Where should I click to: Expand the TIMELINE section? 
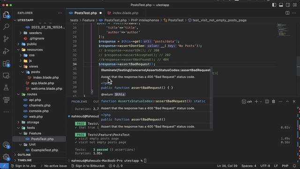click(x=24, y=160)
